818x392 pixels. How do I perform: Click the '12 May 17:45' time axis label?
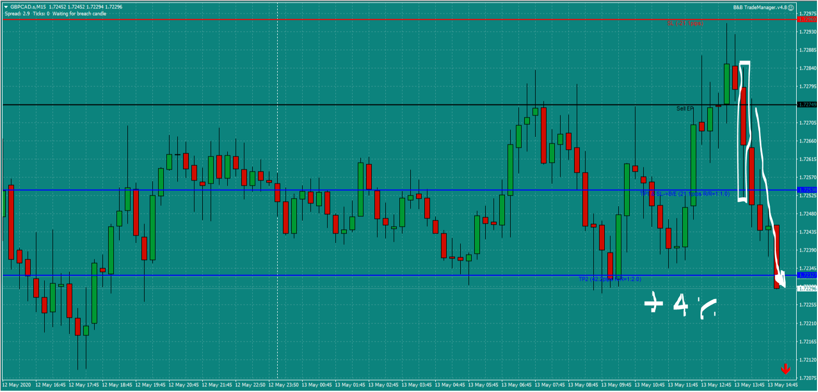(x=84, y=385)
